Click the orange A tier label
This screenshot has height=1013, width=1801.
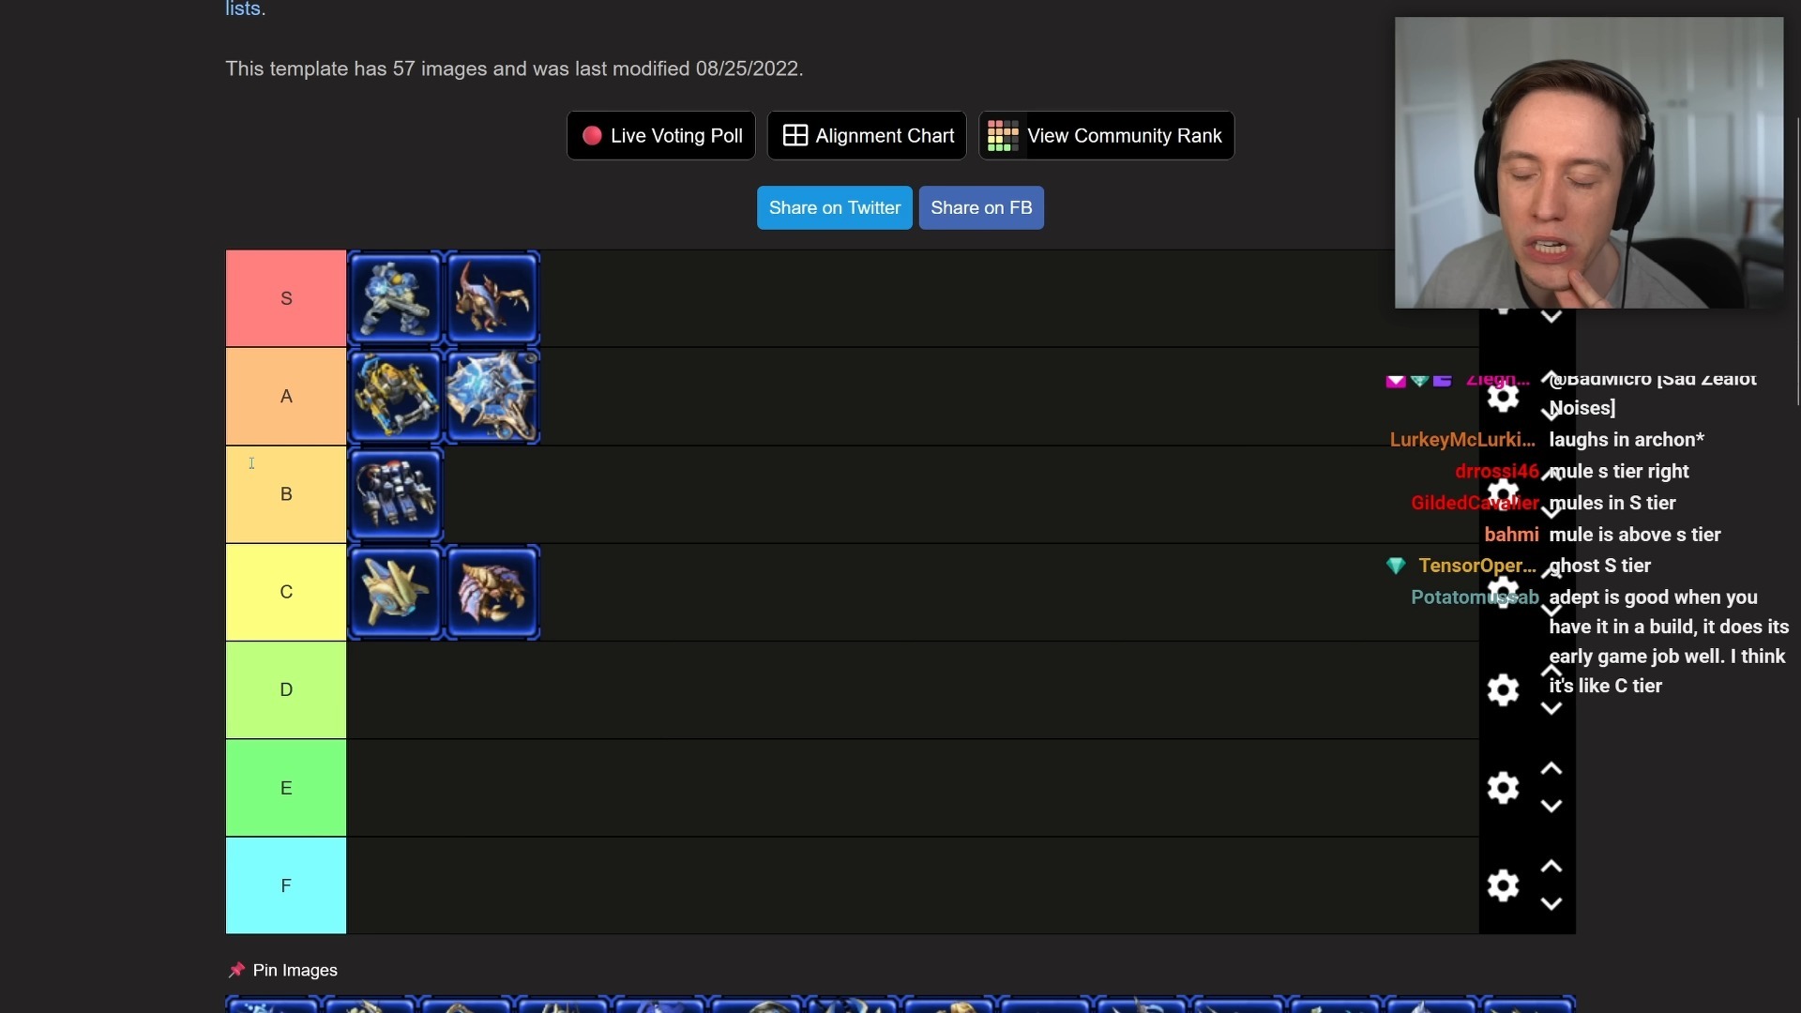(286, 396)
